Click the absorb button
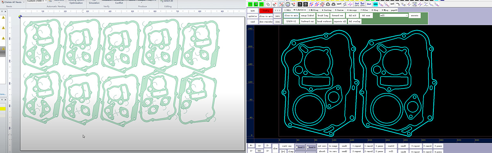492x153 pixels. (322, 151)
